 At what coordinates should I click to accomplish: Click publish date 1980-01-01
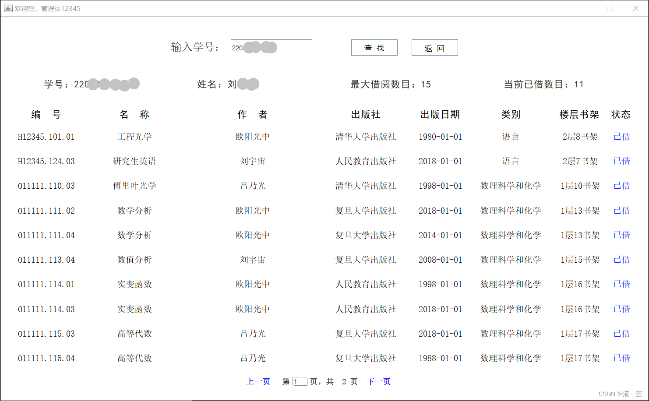(x=440, y=137)
